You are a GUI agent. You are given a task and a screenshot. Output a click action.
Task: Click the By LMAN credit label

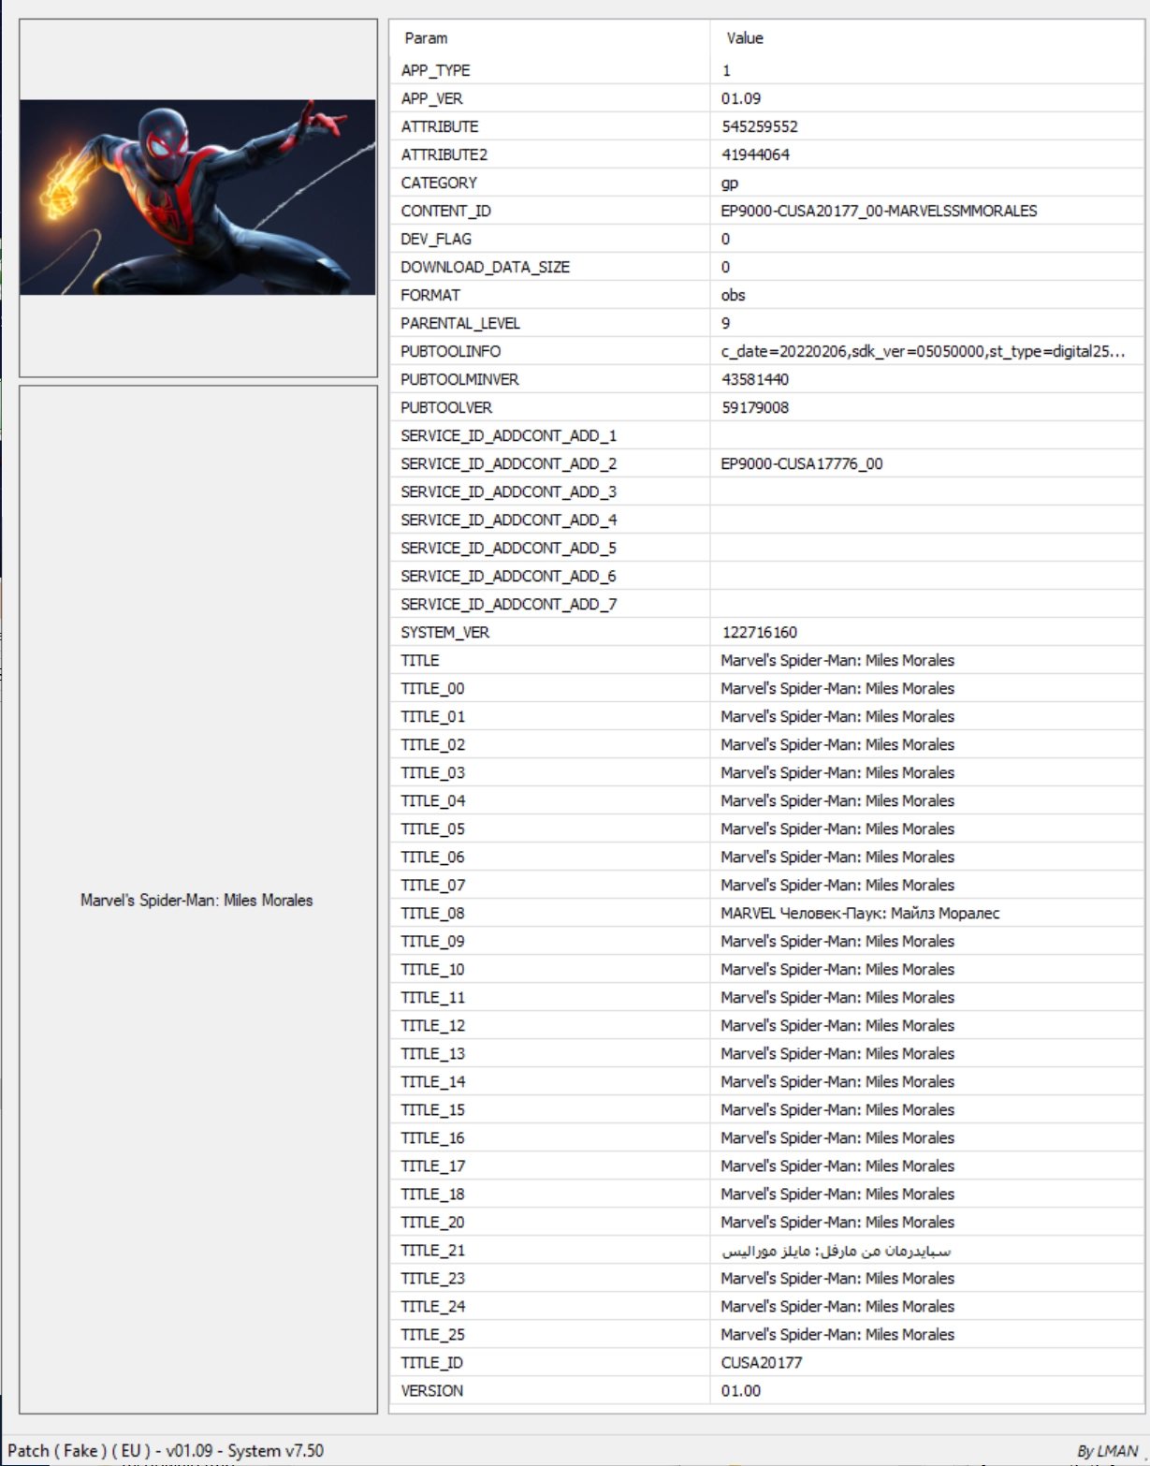1107,1451
